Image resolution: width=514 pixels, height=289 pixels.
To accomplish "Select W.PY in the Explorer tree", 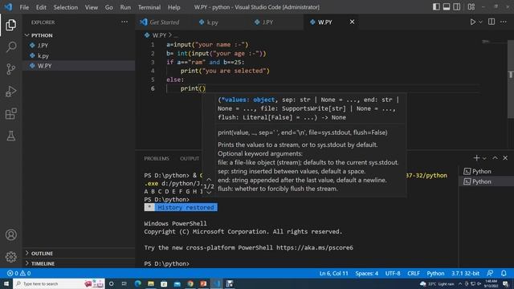I will [x=79, y=66].
